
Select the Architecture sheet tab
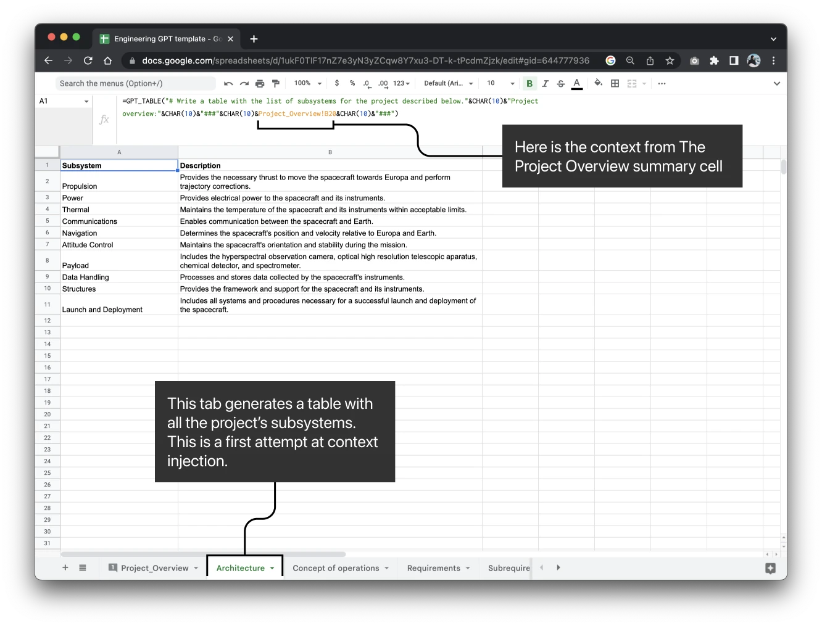pyautogui.click(x=240, y=568)
